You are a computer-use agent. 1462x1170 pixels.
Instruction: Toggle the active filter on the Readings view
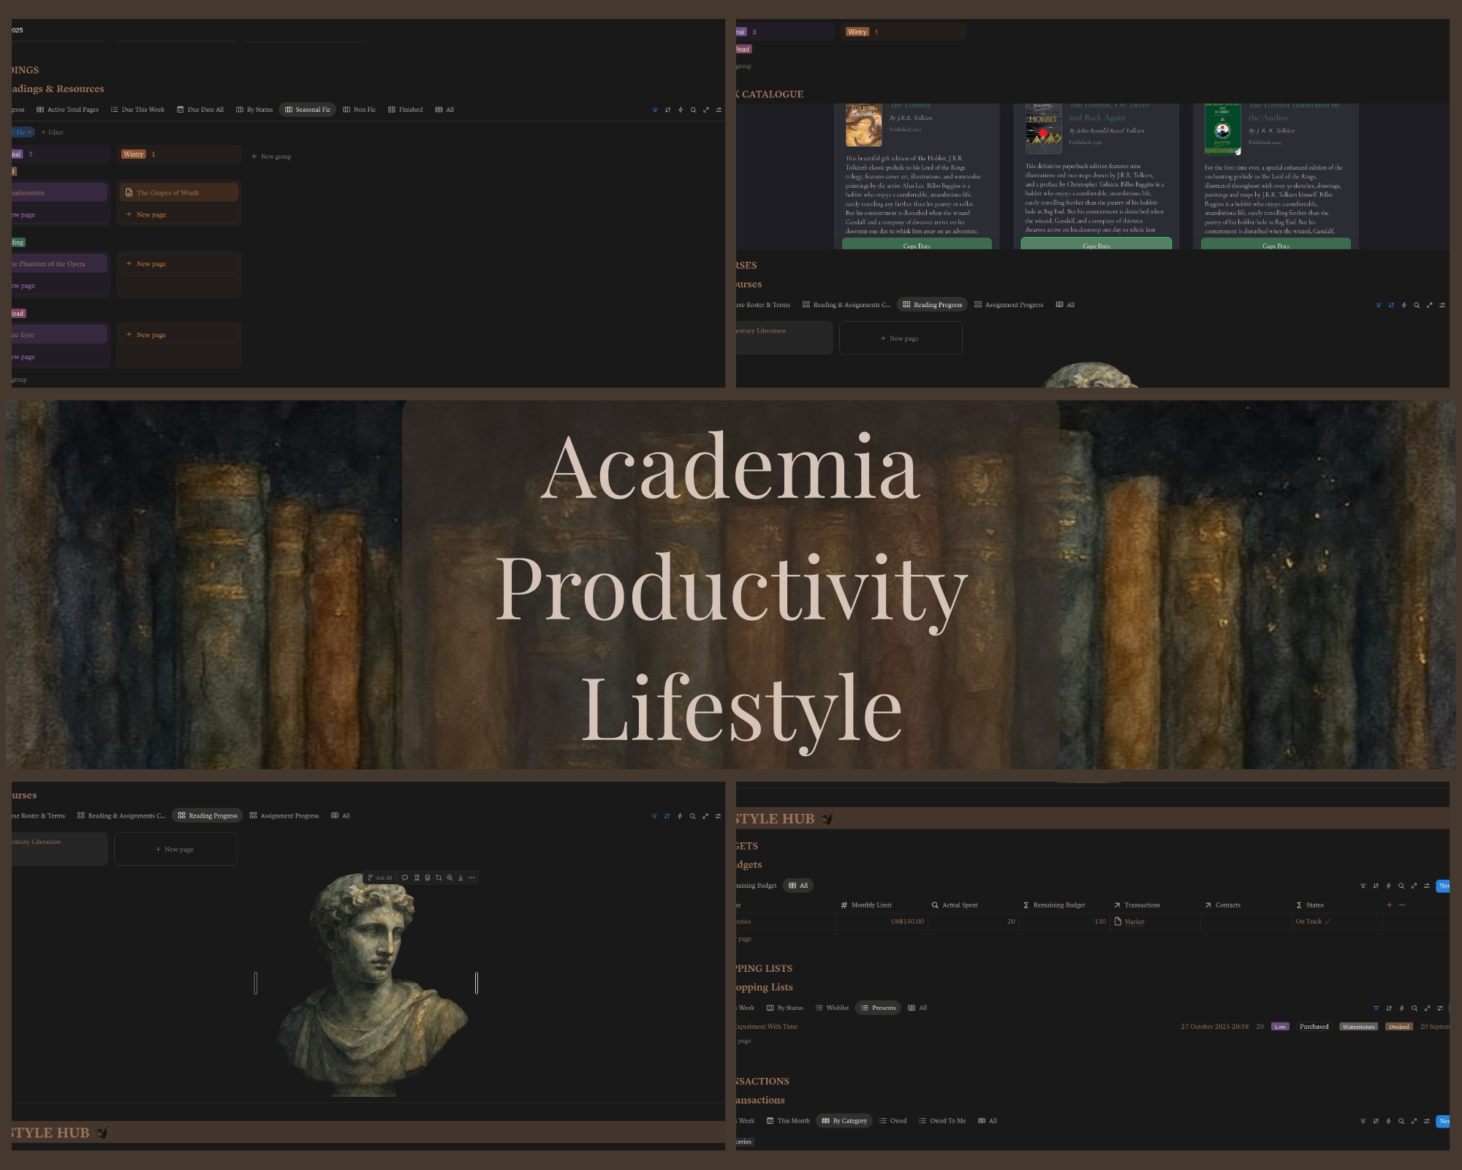click(654, 110)
